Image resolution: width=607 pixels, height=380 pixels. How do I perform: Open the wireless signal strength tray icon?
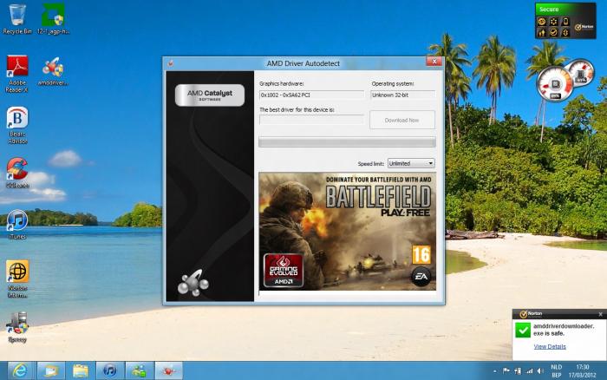click(529, 370)
